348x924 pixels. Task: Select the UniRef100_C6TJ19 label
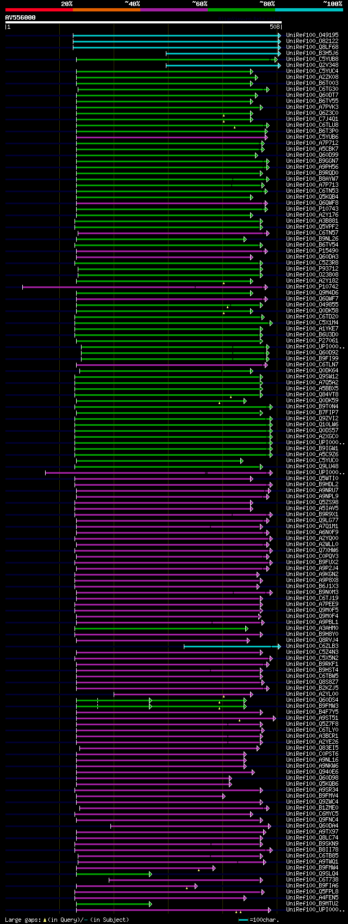312,598
